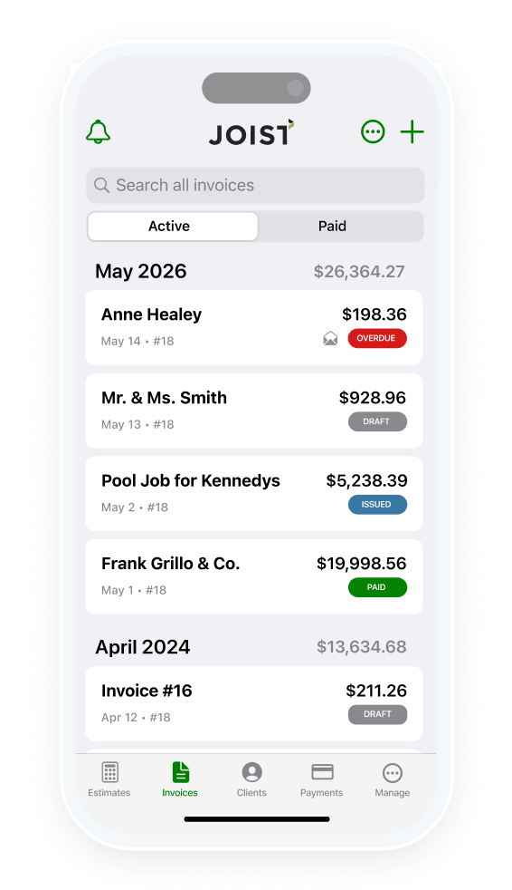Select the Invoices document icon
The width and height of the screenshot is (512, 890).
[x=180, y=772]
